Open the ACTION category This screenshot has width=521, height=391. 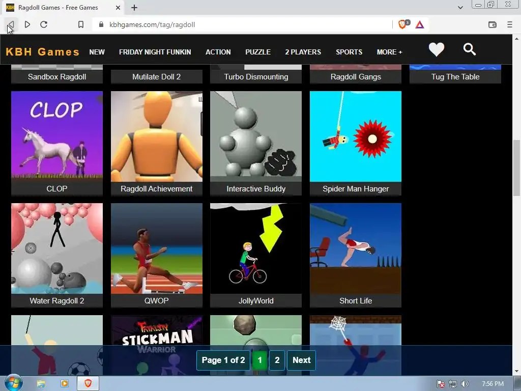218,52
